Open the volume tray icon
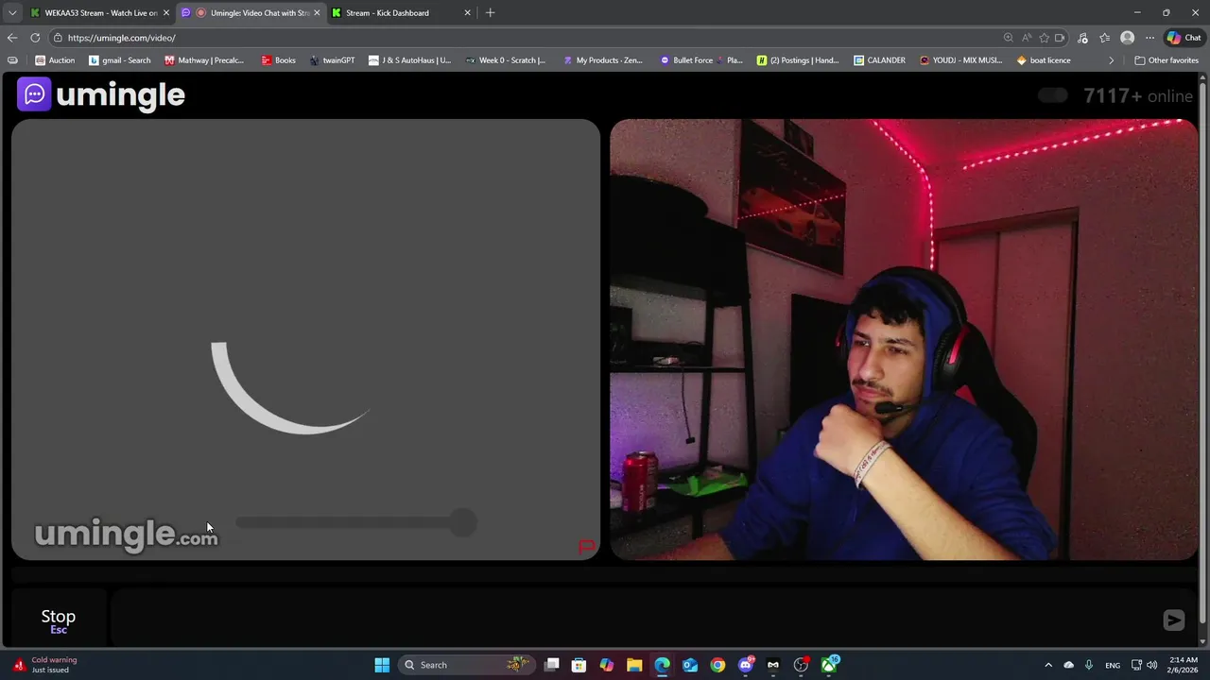Image resolution: width=1210 pixels, height=680 pixels. click(x=1151, y=665)
